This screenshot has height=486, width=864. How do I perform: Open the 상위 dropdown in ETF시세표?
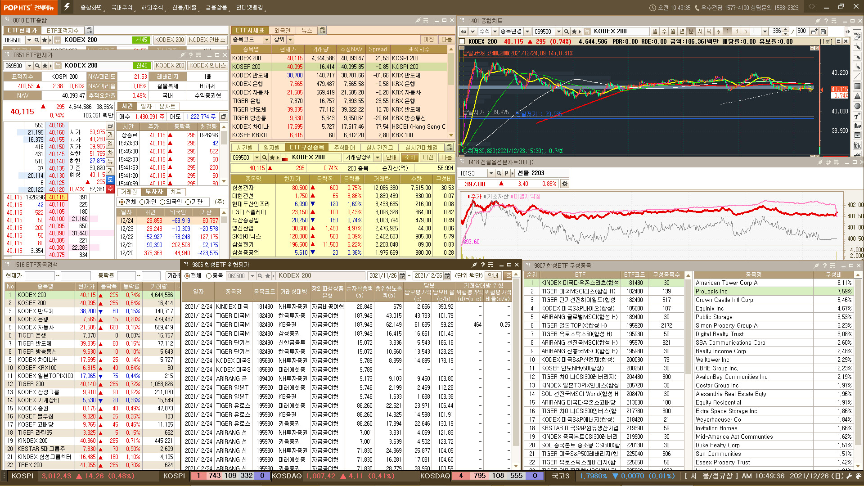(290, 40)
